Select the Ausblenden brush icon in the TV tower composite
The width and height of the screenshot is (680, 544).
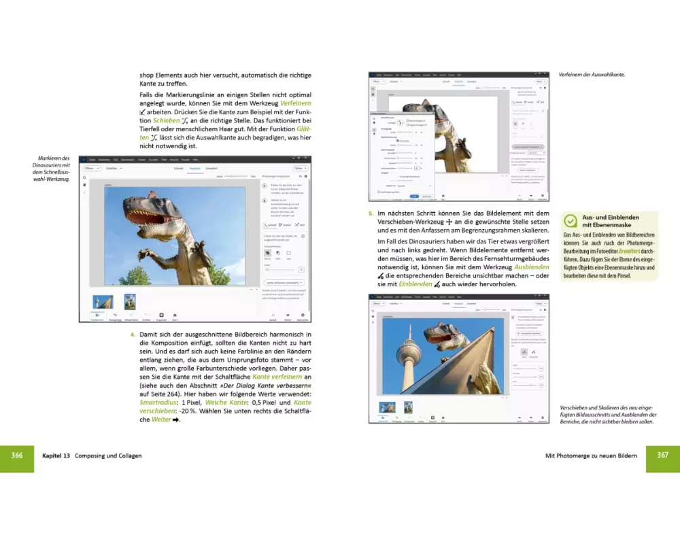pyautogui.click(x=523, y=352)
